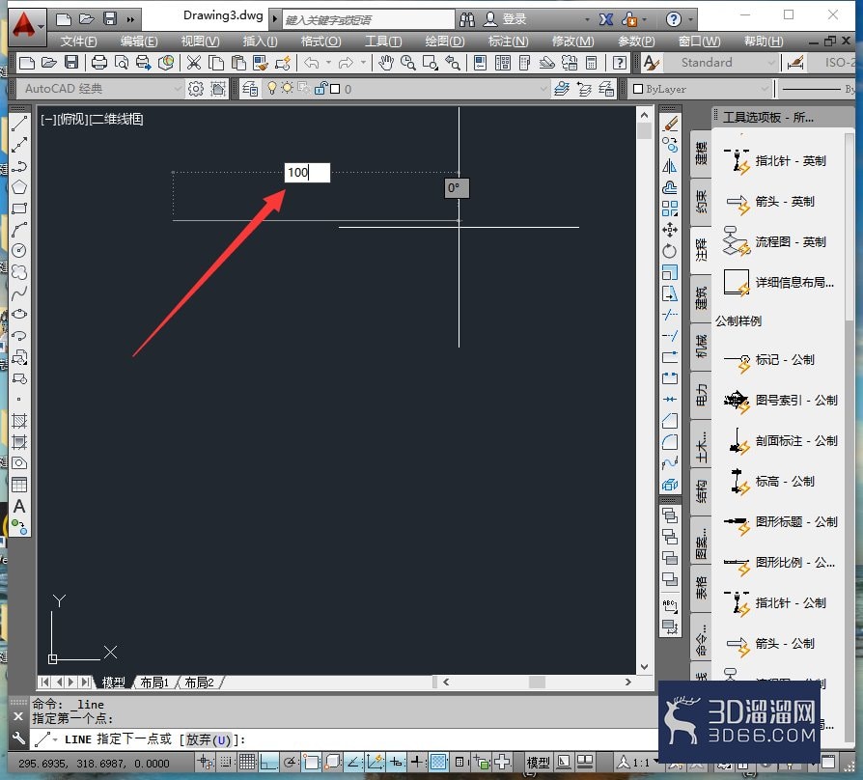Toggle layer 0 on/off lightbulb icon

pyautogui.click(x=271, y=88)
